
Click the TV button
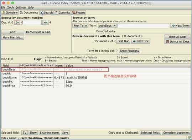(25, 133)
